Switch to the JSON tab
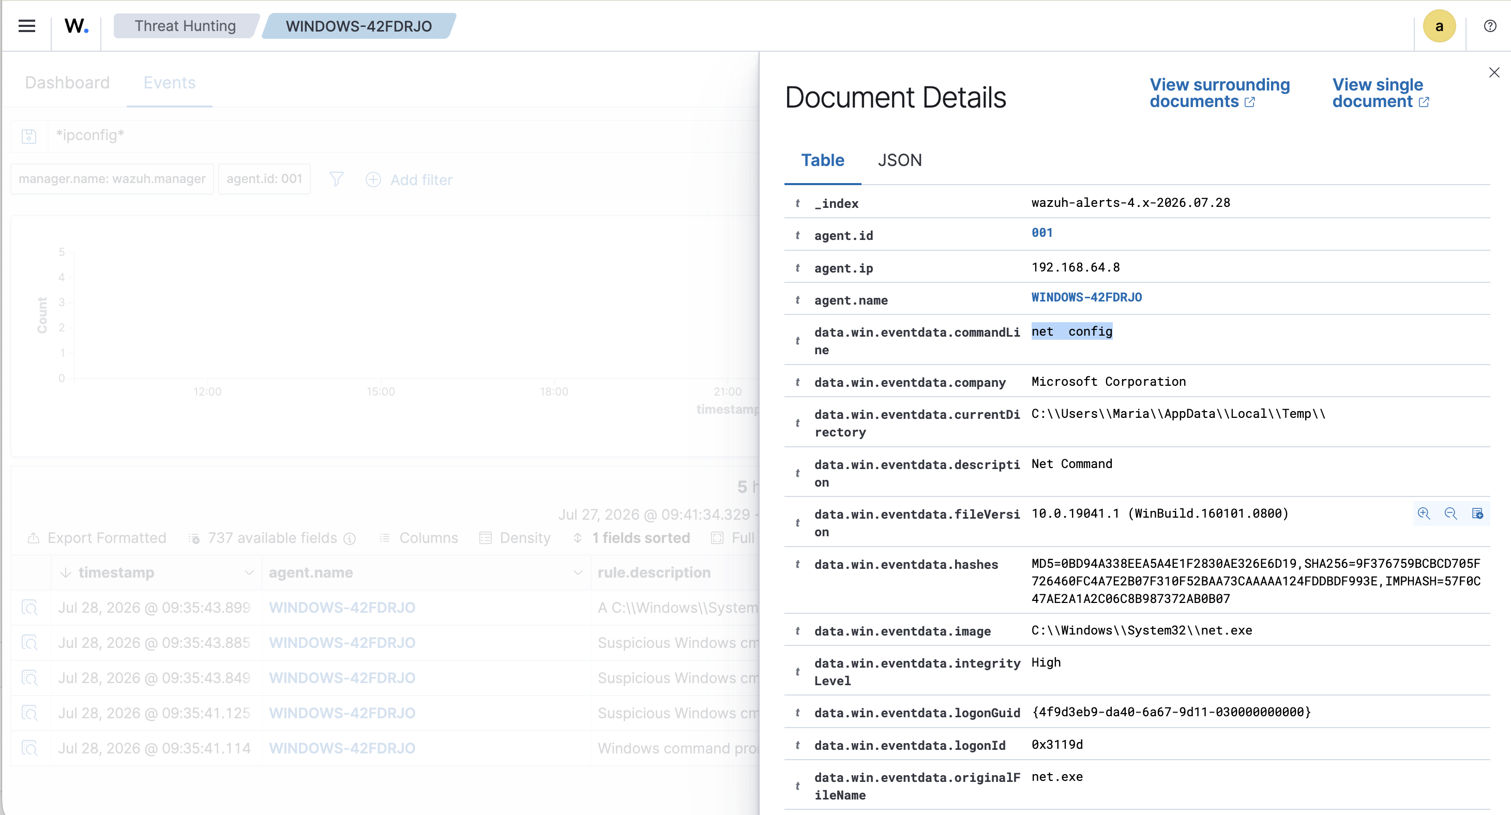This screenshot has width=1511, height=815. [x=900, y=160]
